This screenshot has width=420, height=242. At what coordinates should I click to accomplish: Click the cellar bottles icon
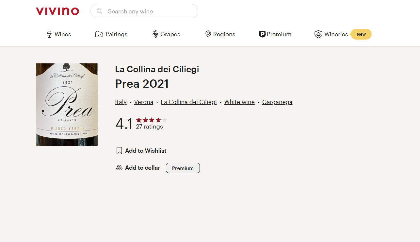119,168
